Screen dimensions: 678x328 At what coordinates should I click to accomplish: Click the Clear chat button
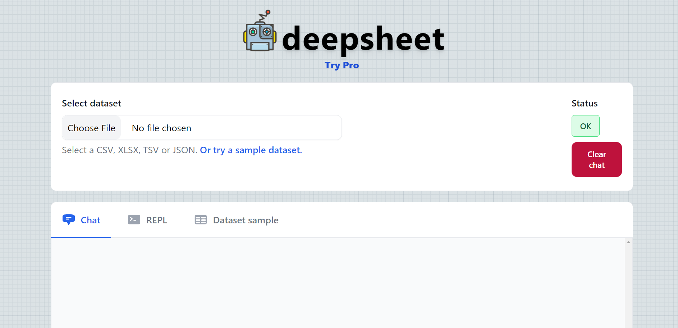pyautogui.click(x=596, y=159)
